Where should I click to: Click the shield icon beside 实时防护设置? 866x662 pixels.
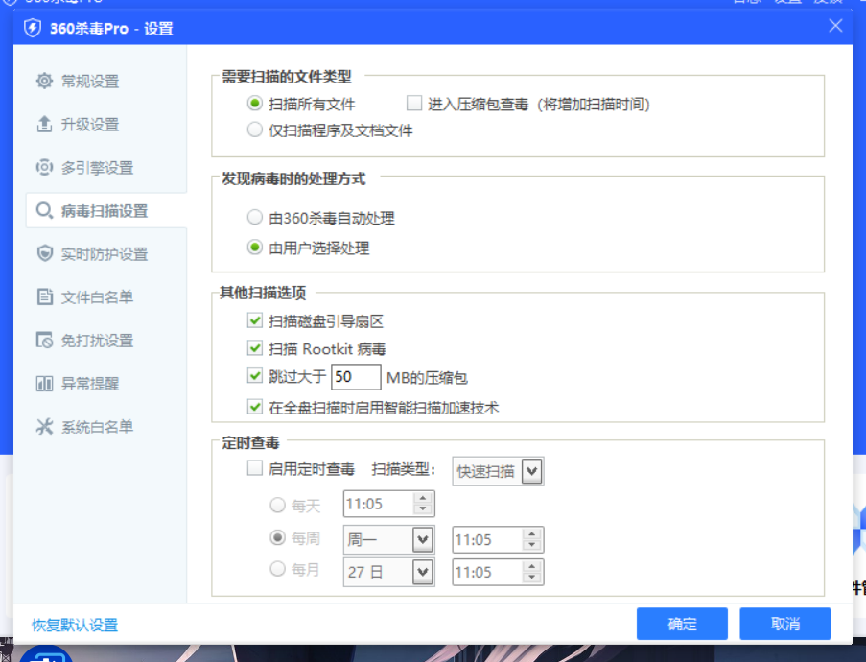pyautogui.click(x=44, y=254)
